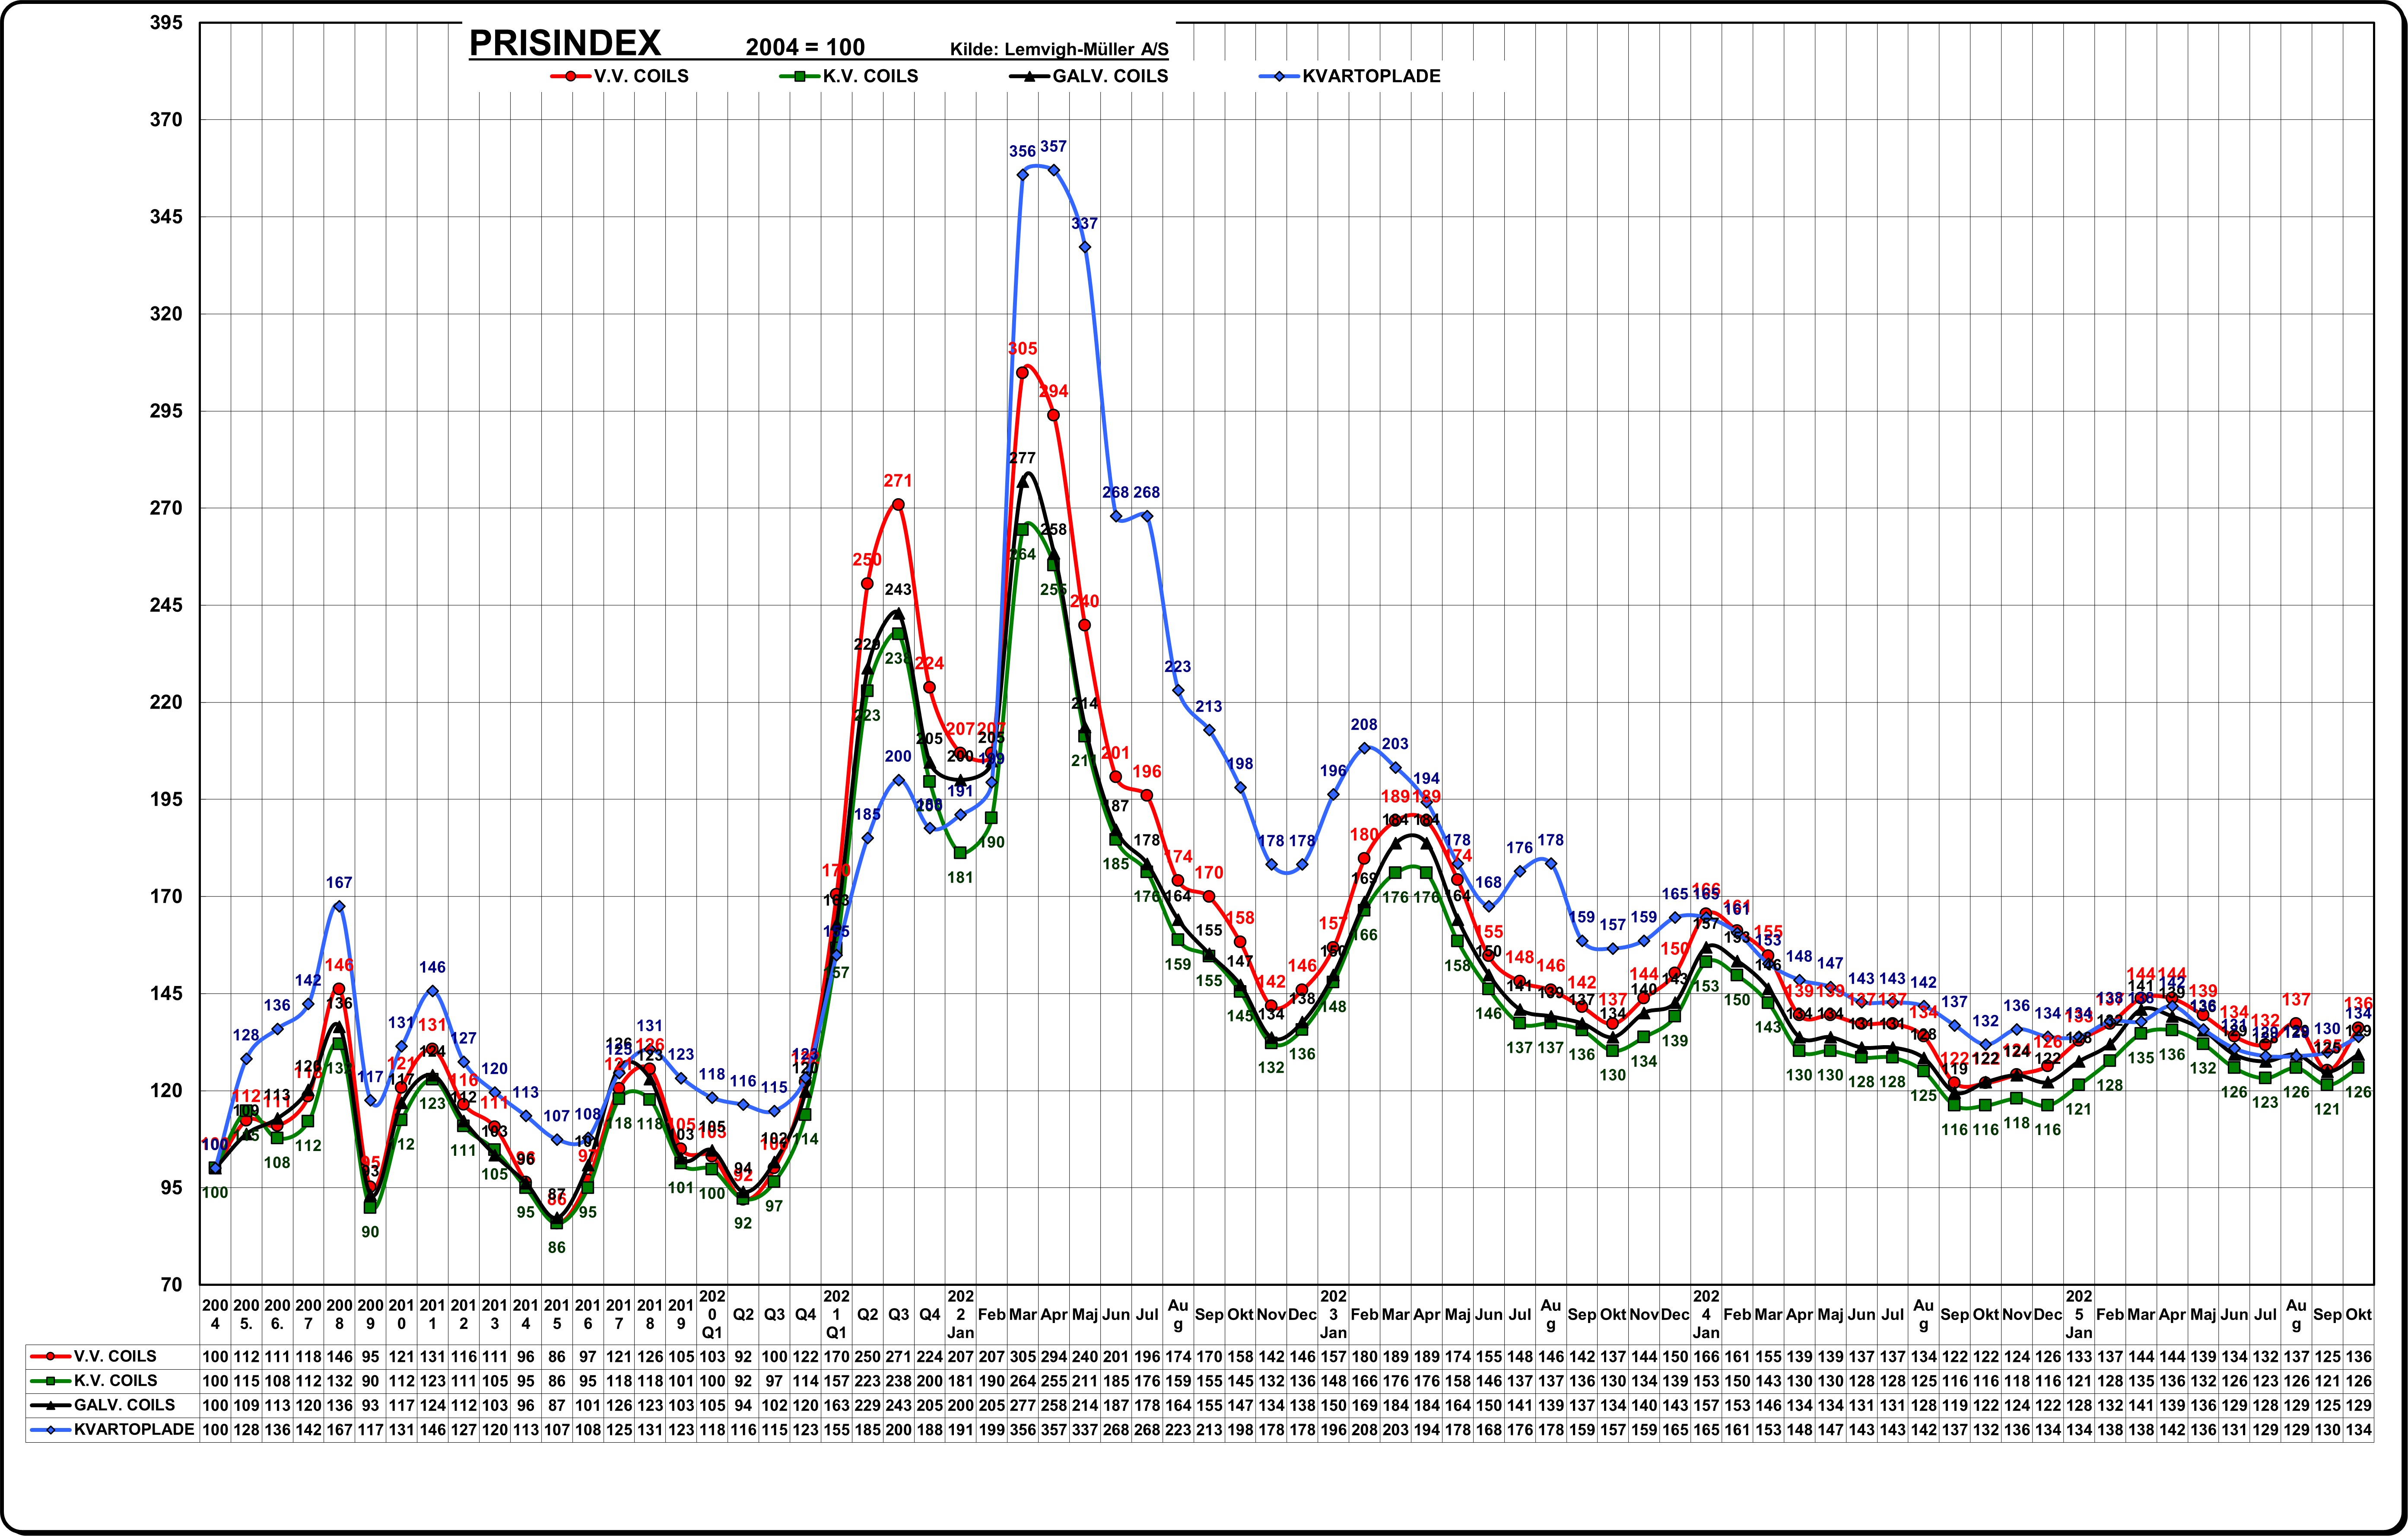Click the '2004 = 100' subtitle text
Image resolution: width=2408 pixels, height=1536 pixels.
[805, 47]
